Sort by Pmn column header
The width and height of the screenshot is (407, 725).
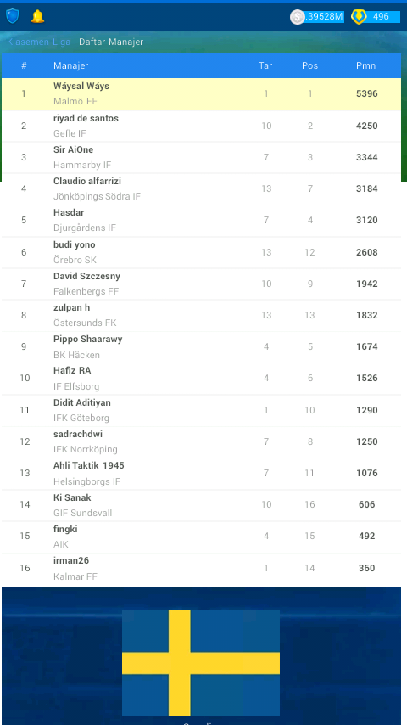click(366, 65)
